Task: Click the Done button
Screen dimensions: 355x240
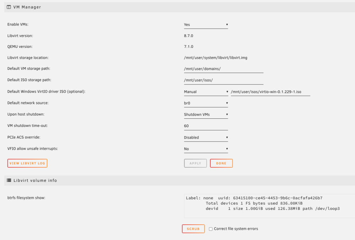Action: [221, 163]
